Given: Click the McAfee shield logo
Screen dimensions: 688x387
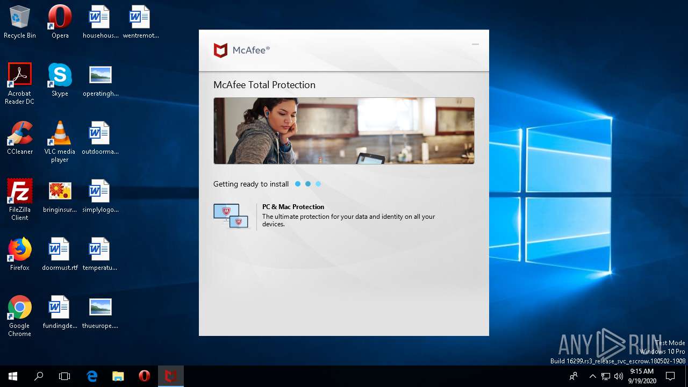Looking at the screenshot, I should point(220,51).
